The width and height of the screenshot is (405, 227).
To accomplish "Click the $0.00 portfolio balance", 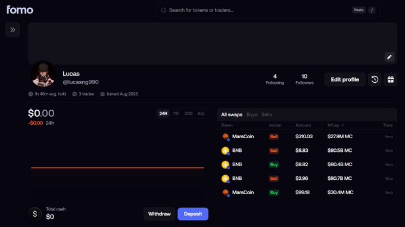I will pyautogui.click(x=41, y=113).
